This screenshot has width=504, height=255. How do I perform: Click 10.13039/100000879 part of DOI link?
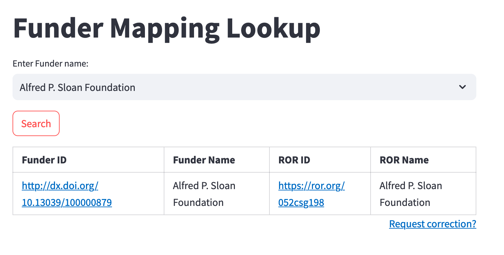(67, 203)
